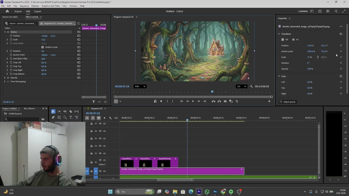349x196 pixels.
Task: Open Graphics and Titles menu
Action: tap(51, 6)
